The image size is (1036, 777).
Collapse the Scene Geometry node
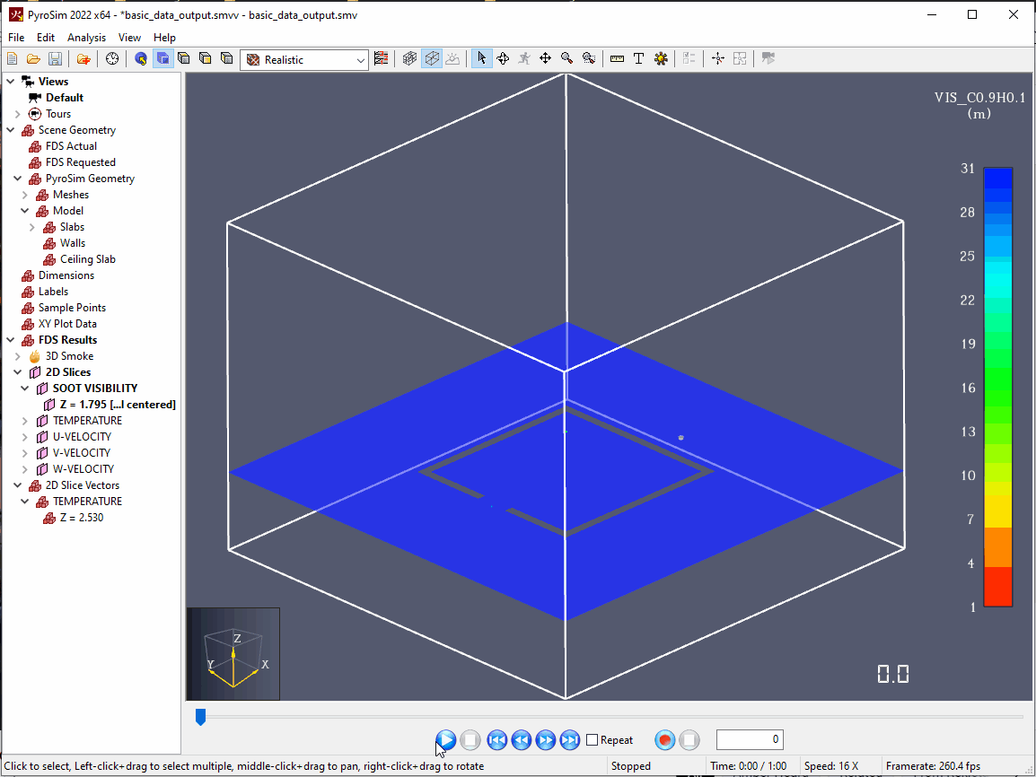11,130
